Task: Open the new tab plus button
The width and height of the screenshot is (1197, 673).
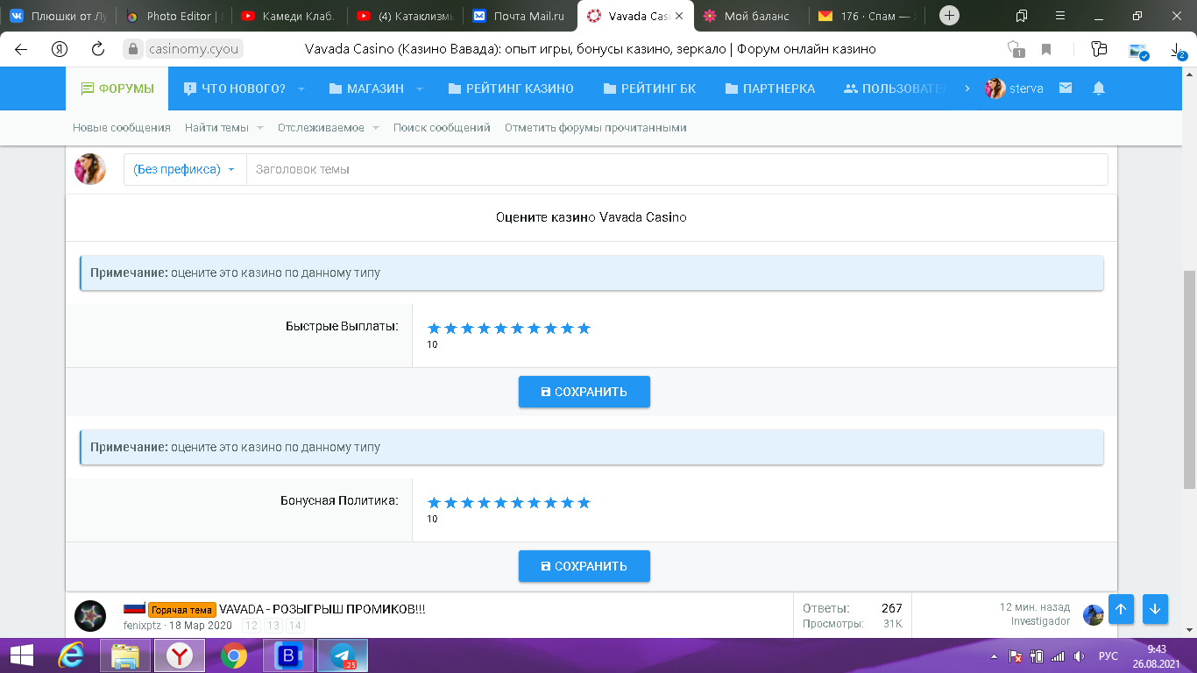Action: (x=949, y=16)
